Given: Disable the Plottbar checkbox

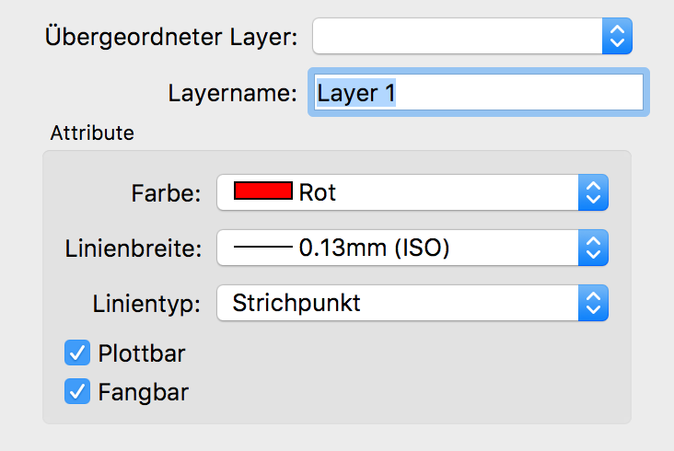Looking at the screenshot, I should pos(77,353).
